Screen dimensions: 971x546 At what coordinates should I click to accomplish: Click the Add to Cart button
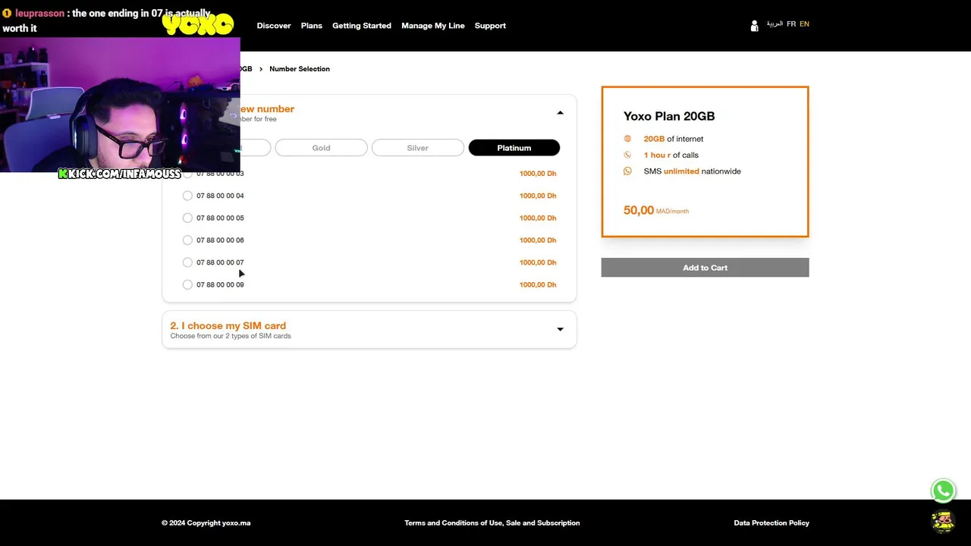click(x=705, y=268)
